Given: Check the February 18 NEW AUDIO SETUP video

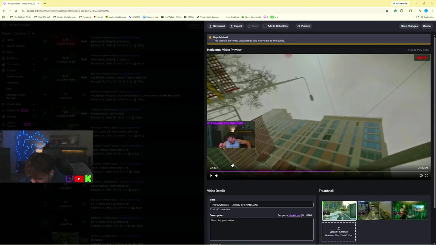Looking at the screenshot, I should tap(46, 60).
